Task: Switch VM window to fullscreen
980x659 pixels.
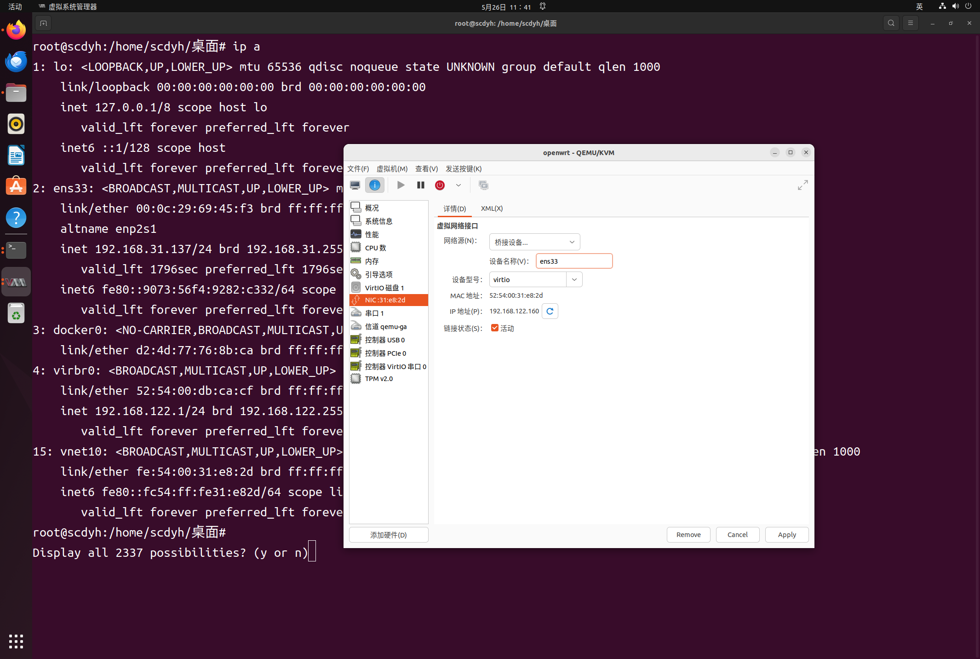Action: 802,185
